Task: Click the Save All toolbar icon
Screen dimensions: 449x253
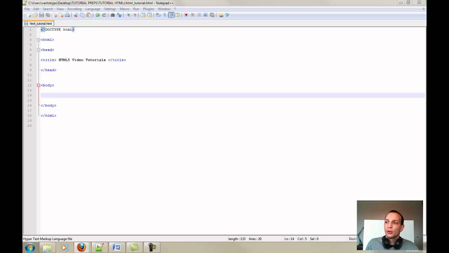Action: coord(48,15)
